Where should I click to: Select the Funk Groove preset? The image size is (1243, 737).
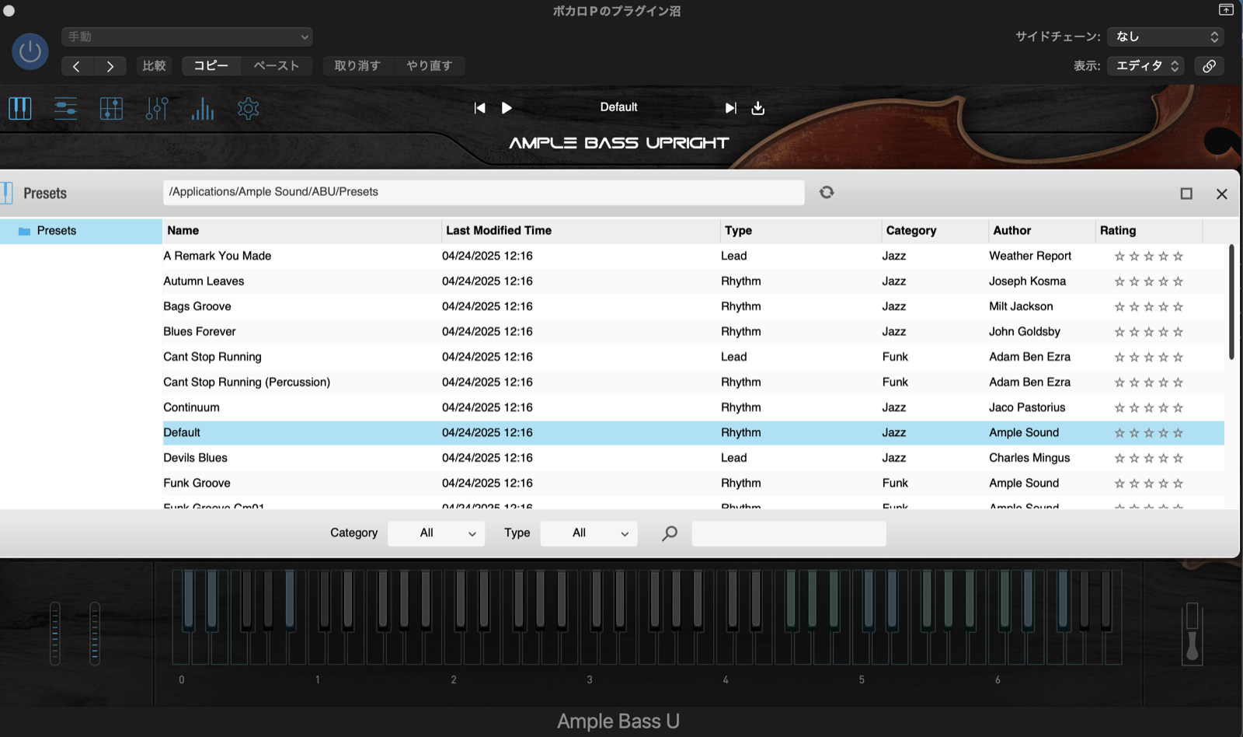(694, 484)
